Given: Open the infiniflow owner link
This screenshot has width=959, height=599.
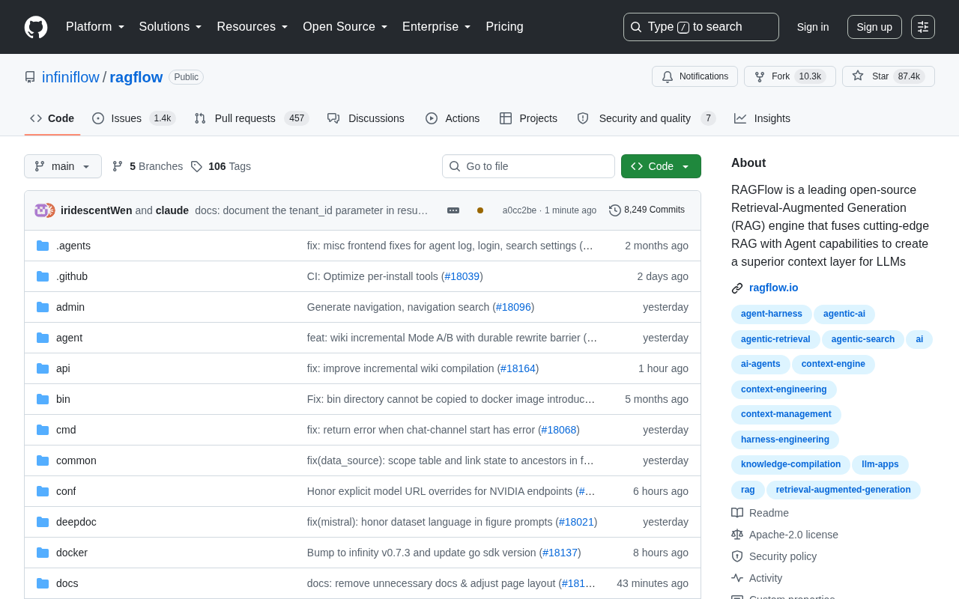Looking at the screenshot, I should pyautogui.click(x=70, y=77).
